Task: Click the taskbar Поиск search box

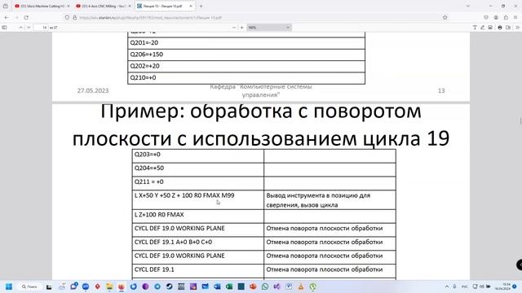Action: click(29, 286)
